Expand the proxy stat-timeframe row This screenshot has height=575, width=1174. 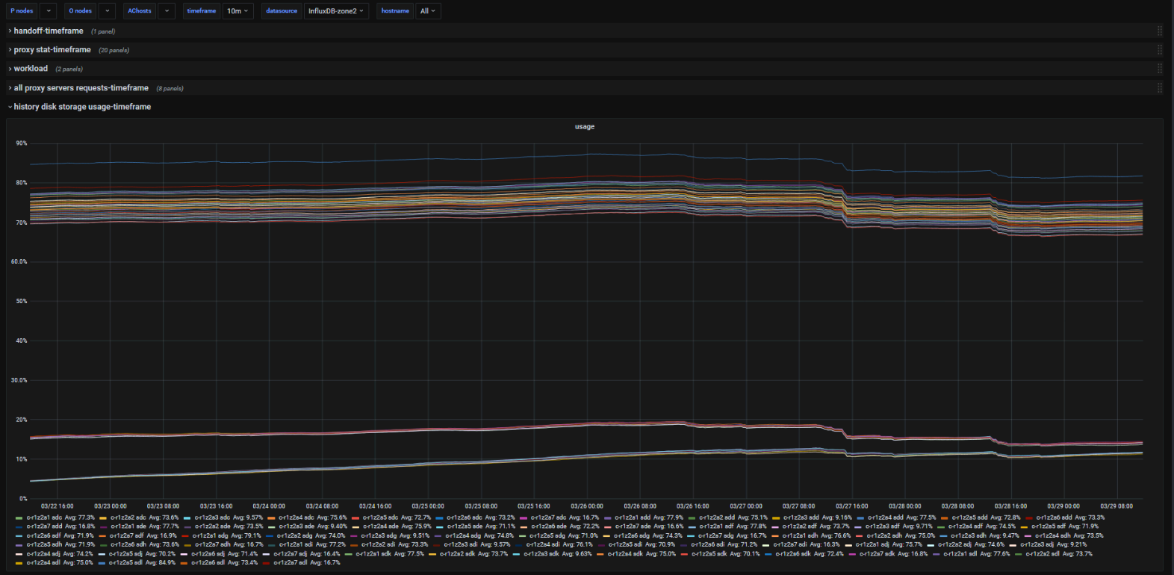[52, 50]
